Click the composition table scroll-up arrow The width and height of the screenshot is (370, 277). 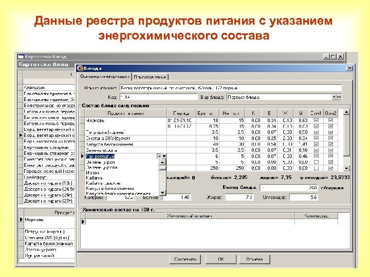(x=346, y=112)
